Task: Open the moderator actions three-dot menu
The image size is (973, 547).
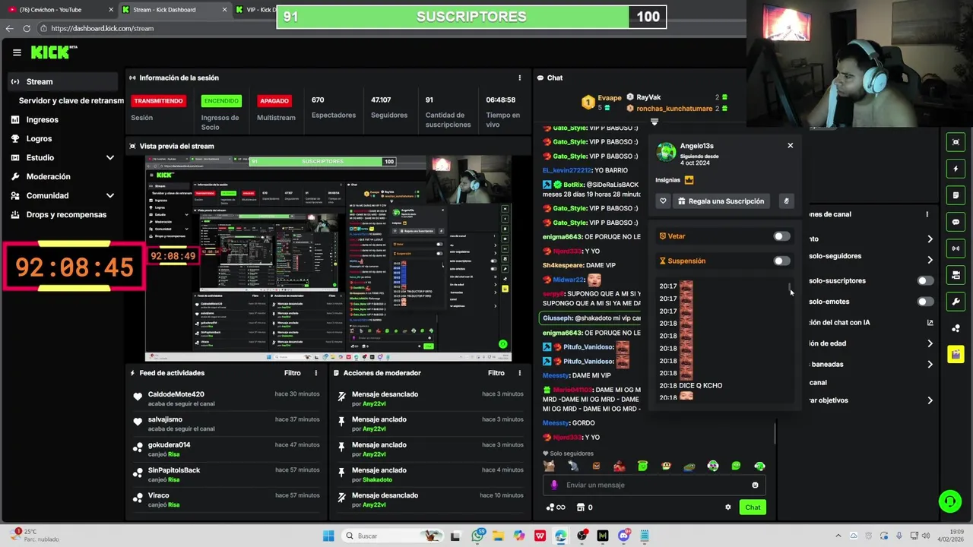Action: pyautogui.click(x=520, y=373)
